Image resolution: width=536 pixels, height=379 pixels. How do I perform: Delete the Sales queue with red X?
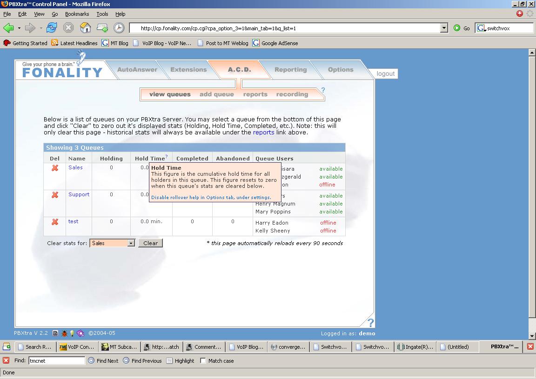[x=55, y=168]
